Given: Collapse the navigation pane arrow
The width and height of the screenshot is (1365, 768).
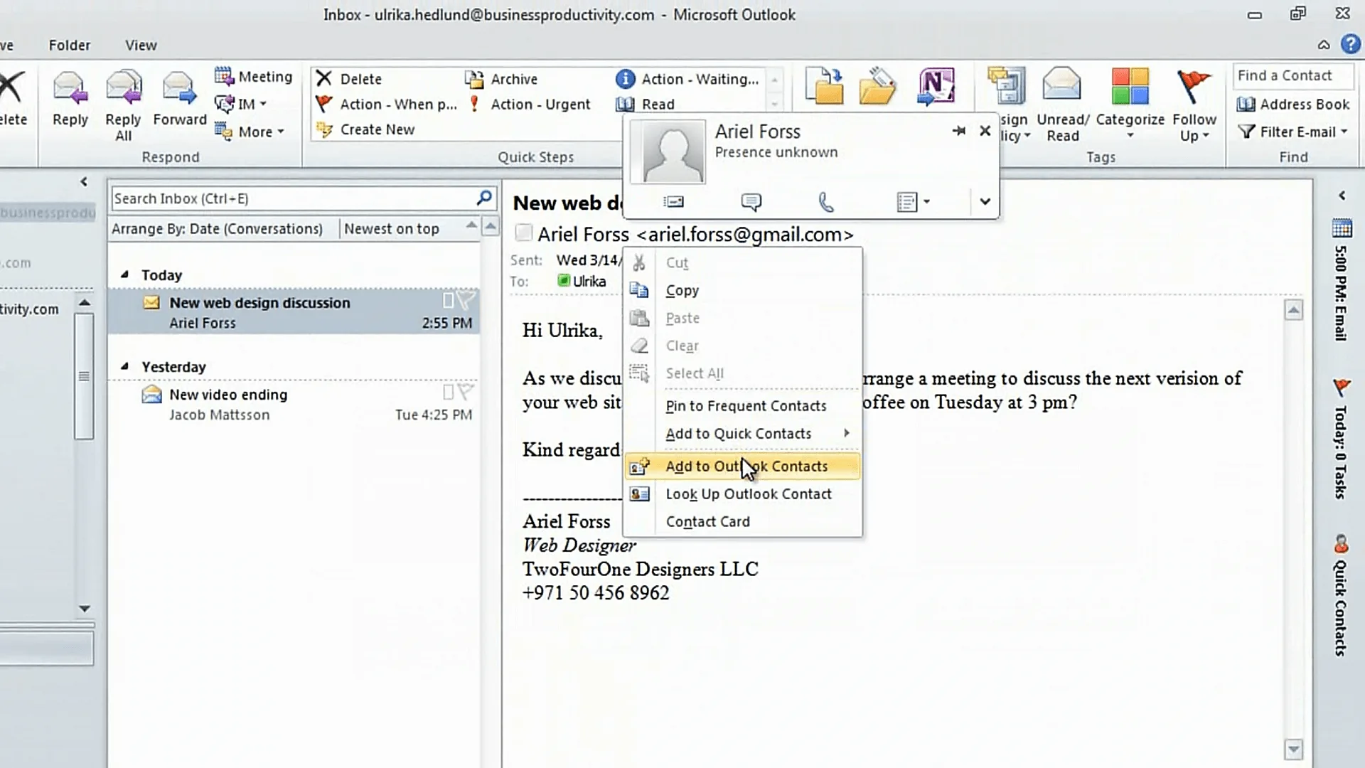Looking at the screenshot, I should tap(84, 182).
